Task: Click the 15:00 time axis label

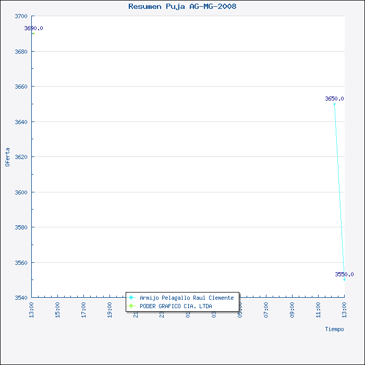Action: point(58,309)
